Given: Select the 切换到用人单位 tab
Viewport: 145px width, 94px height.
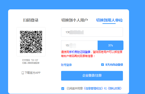Looking at the screenshot, I should [110, 20].
